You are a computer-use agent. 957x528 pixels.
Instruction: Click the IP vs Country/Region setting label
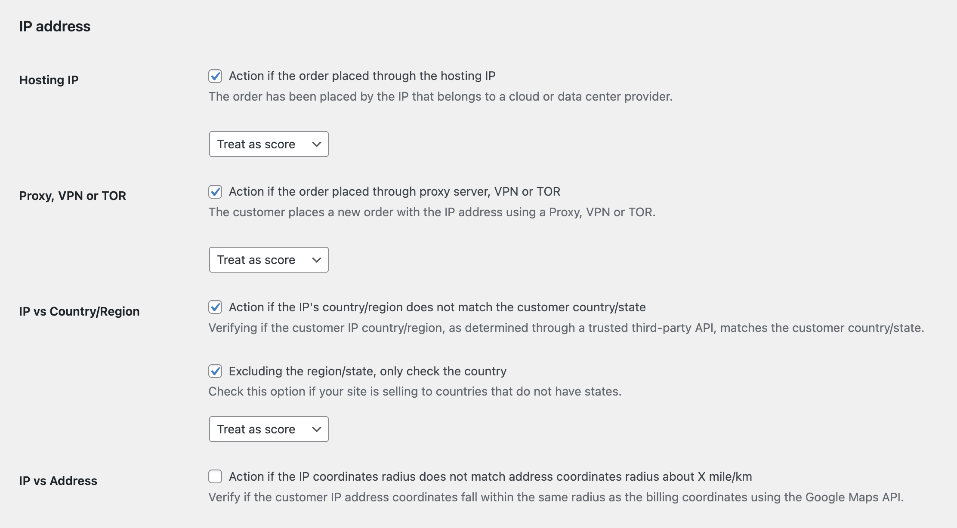coord(79,311)
